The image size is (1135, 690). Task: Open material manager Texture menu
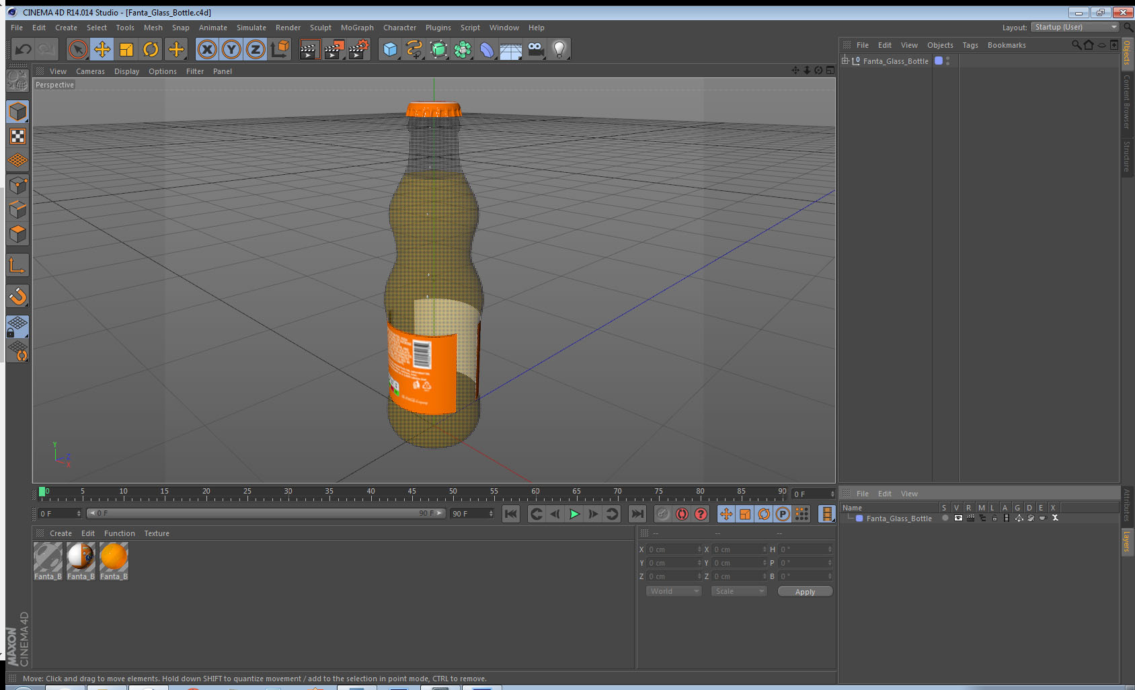click(157, 533)
